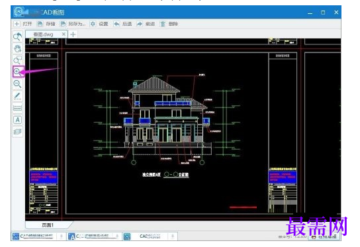
Task: Minimize the CAD viewer window
Action: coord(310,13)
